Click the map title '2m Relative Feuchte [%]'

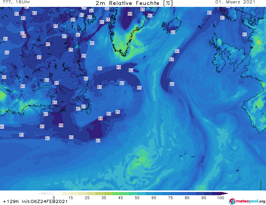[134, 3]
